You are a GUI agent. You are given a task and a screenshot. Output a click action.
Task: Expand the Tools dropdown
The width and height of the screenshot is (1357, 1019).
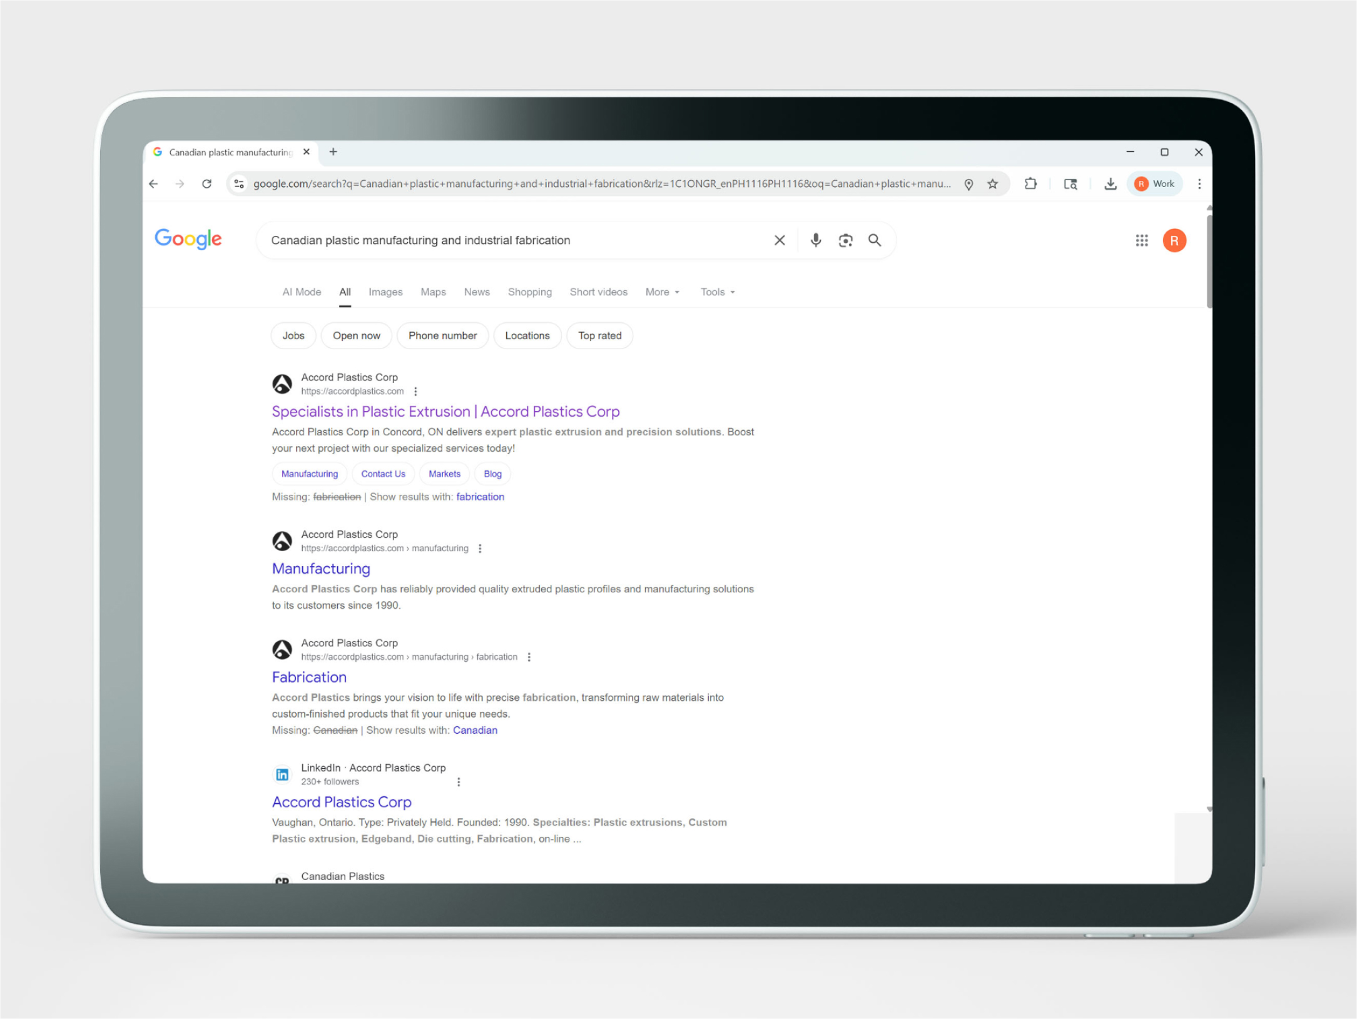(718, 292)
